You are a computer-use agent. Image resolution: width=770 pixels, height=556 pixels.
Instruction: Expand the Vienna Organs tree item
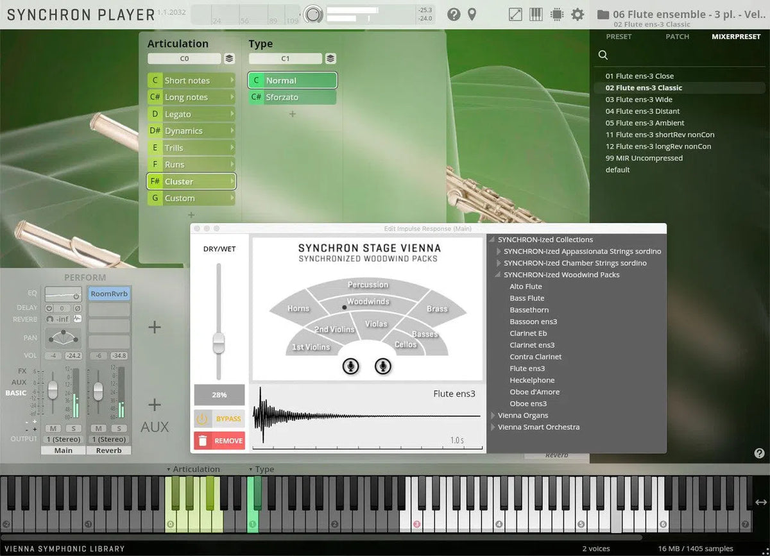click(x=493, y=416)
